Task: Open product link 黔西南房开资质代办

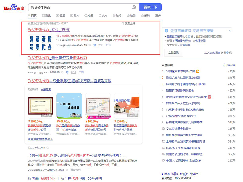Action: [x=125, y=127]
